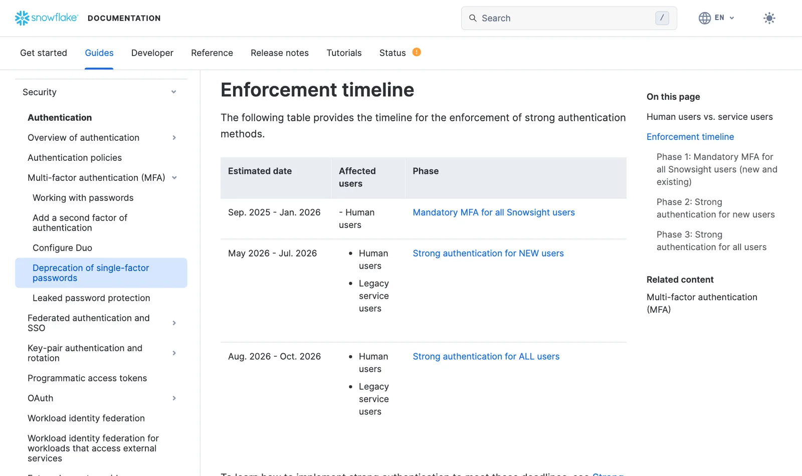Image resolution: width=802 pixels, height=476 pixels.
Task: Open Strong authentication for NEW users link
Action: [488, 254]
